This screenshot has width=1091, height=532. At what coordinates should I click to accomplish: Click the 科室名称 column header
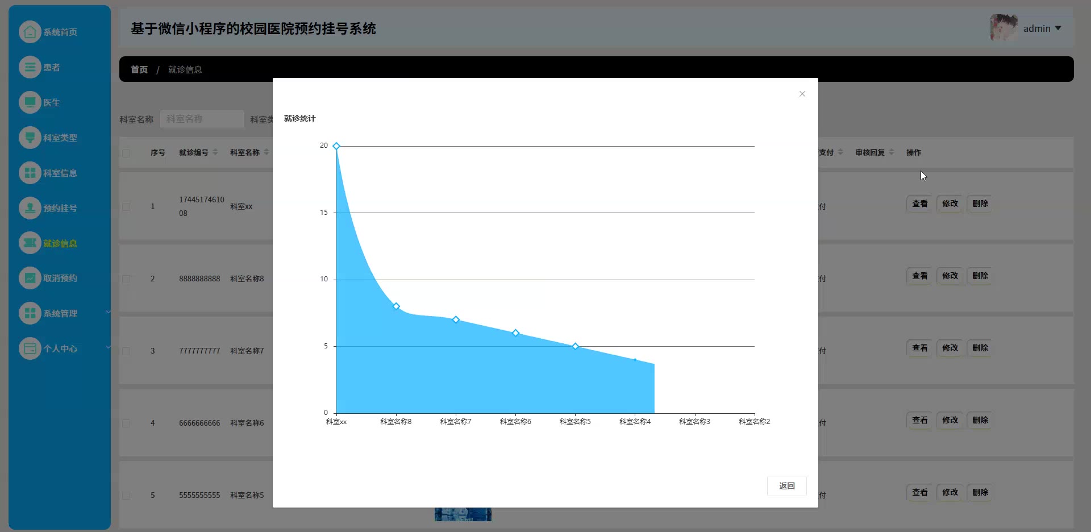tap(245, 152)
